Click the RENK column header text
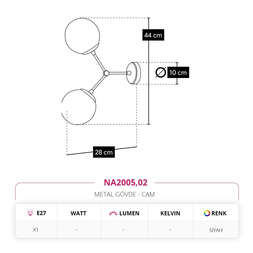The image size is (253, 253). click(219, 213)
